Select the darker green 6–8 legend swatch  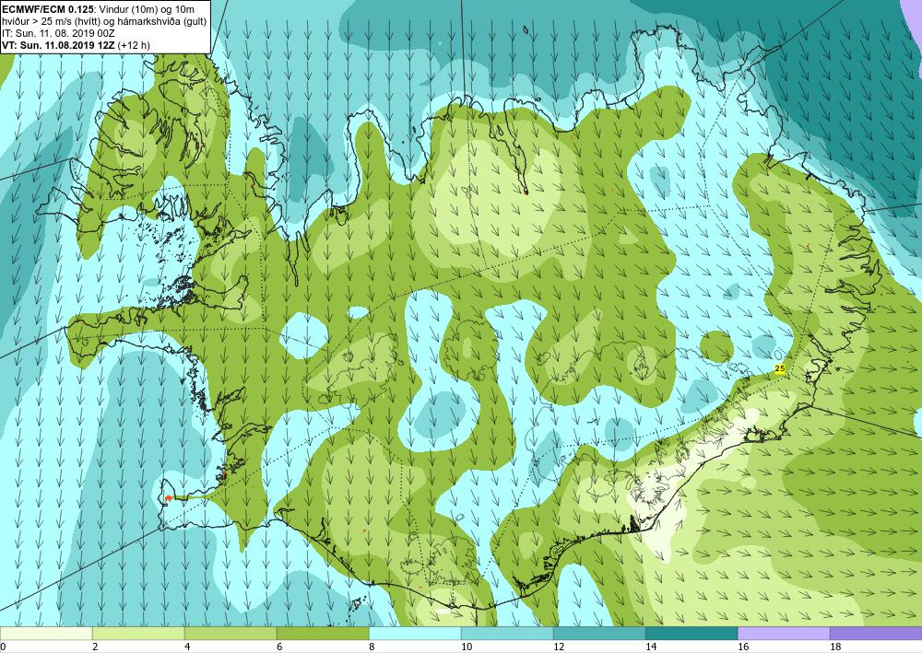(x=323, y=633)
